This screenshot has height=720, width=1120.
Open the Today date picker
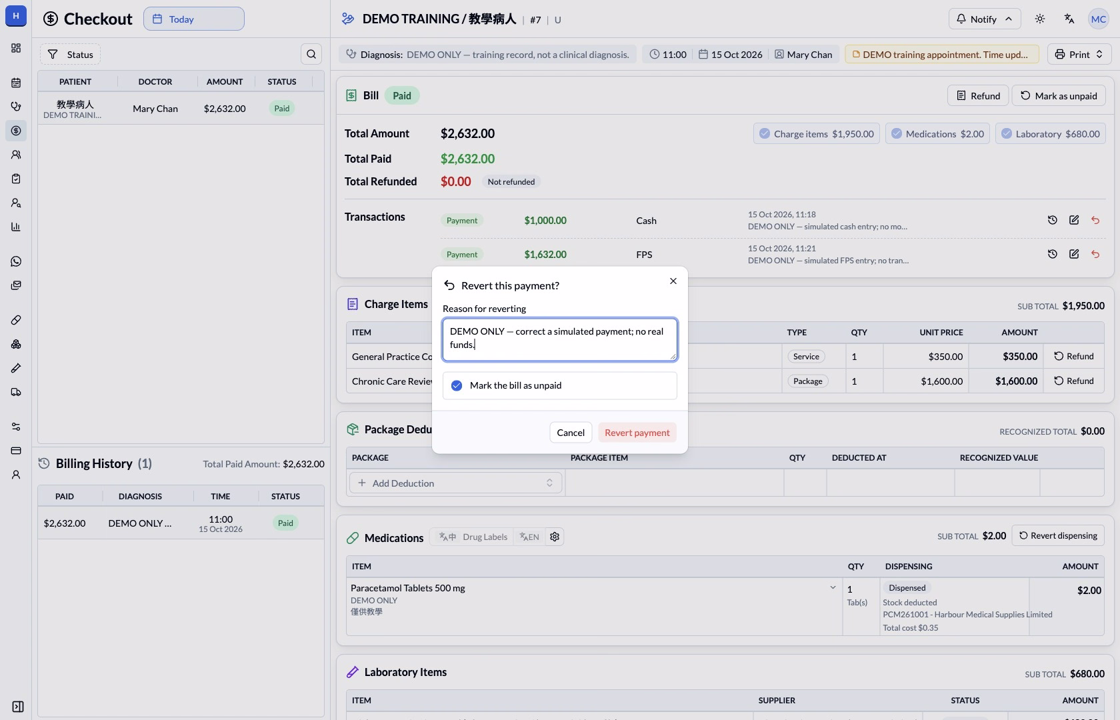[x=194, y=19]
